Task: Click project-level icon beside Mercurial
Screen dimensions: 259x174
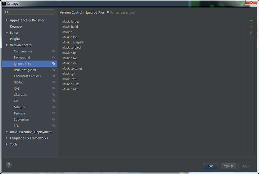Action: tap(54, 107)
